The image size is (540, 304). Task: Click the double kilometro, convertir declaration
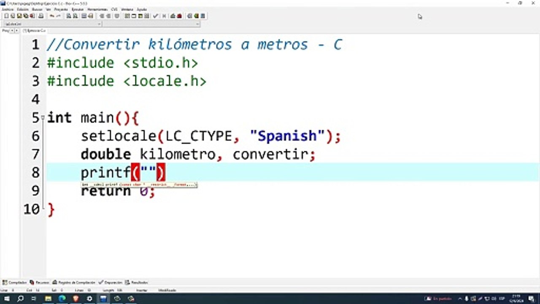tap(198, 154)
